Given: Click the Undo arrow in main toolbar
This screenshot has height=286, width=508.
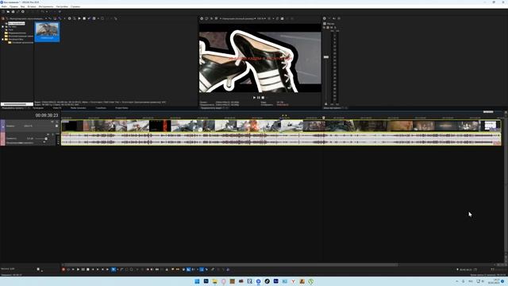Looking at the screenshot, I should tap(42, 12).
